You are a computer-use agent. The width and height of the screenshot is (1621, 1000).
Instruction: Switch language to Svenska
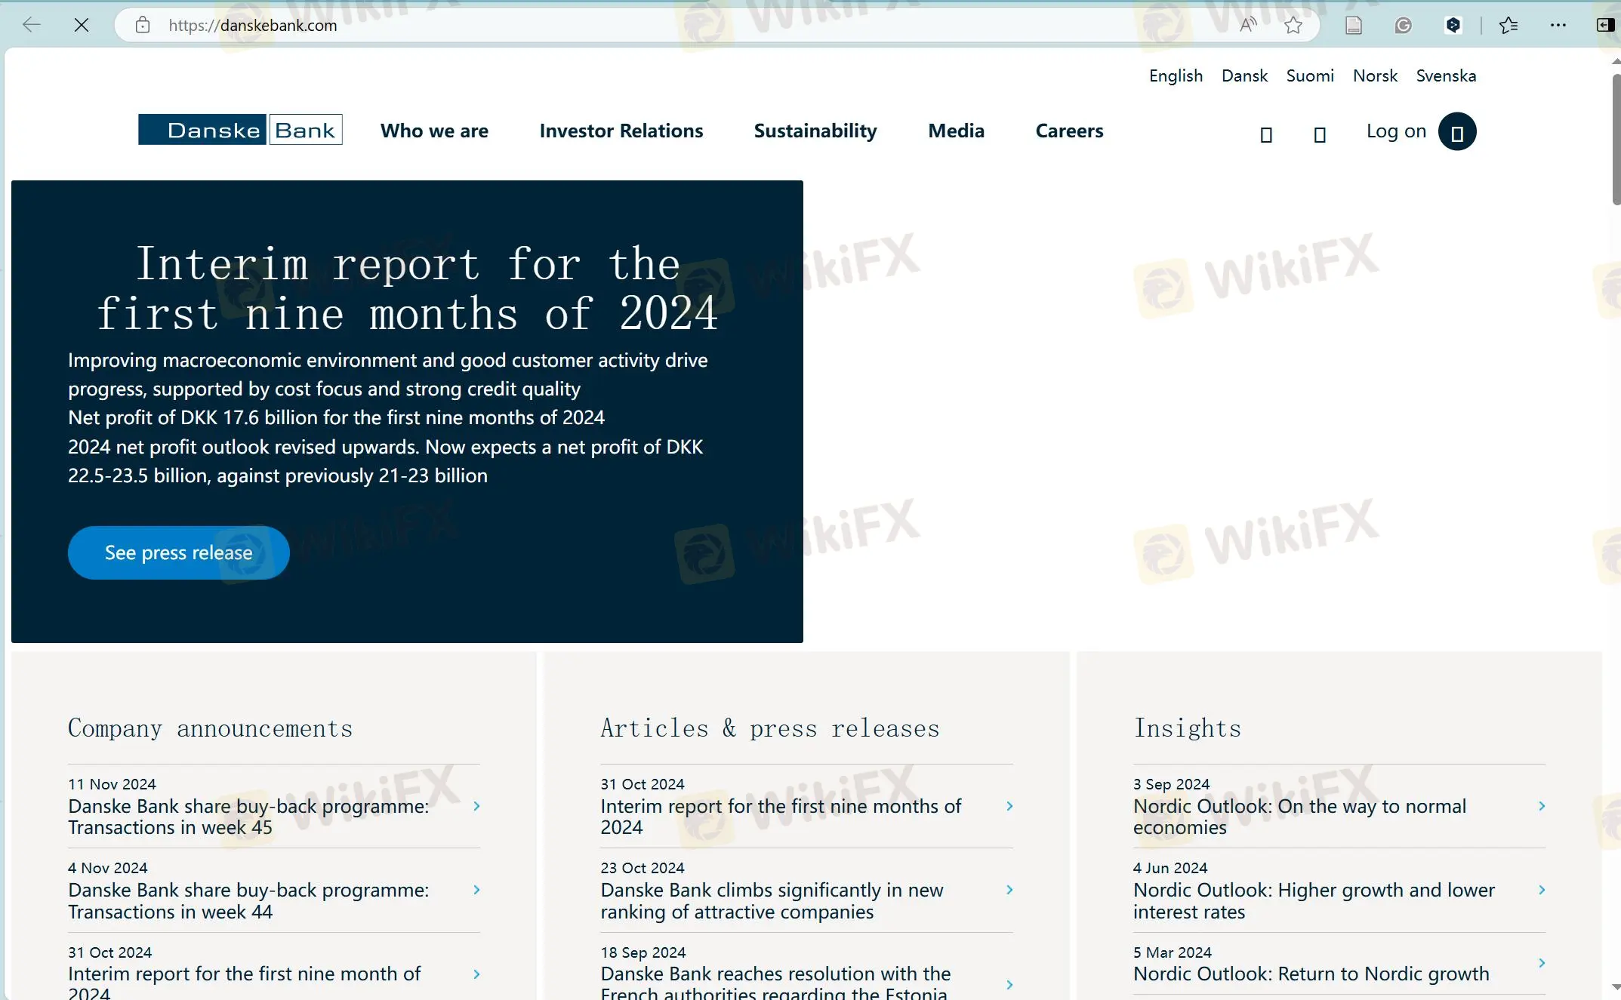pyautogui.click(x=1446, y=75)
